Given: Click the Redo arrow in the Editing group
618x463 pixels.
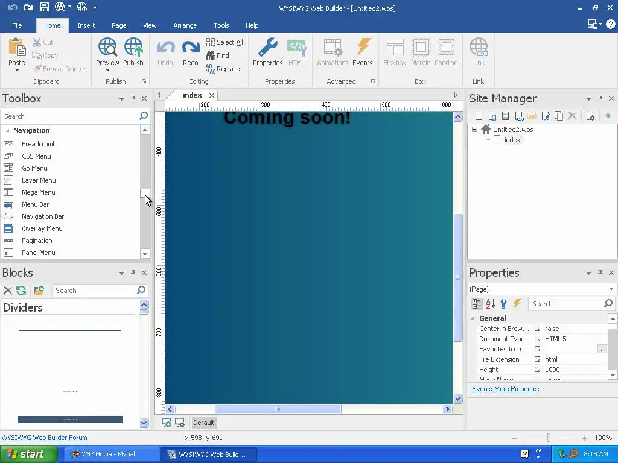Looking at the screenshot, I should 191,48.
